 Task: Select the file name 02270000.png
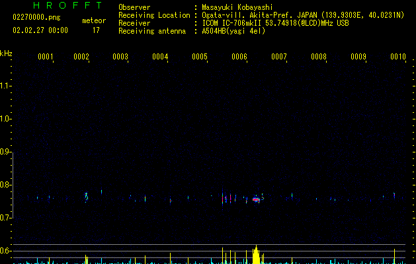[36, 17]
